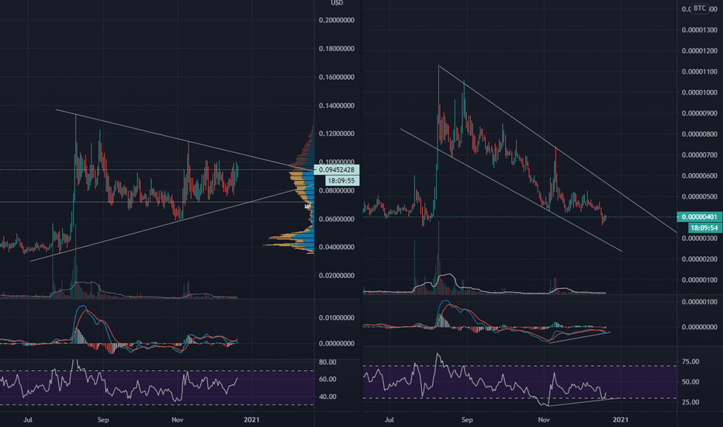Viewport: 723px width, 427px height.
Task: Click the 25.00 RSI axis label
Action: pos(690,402)
